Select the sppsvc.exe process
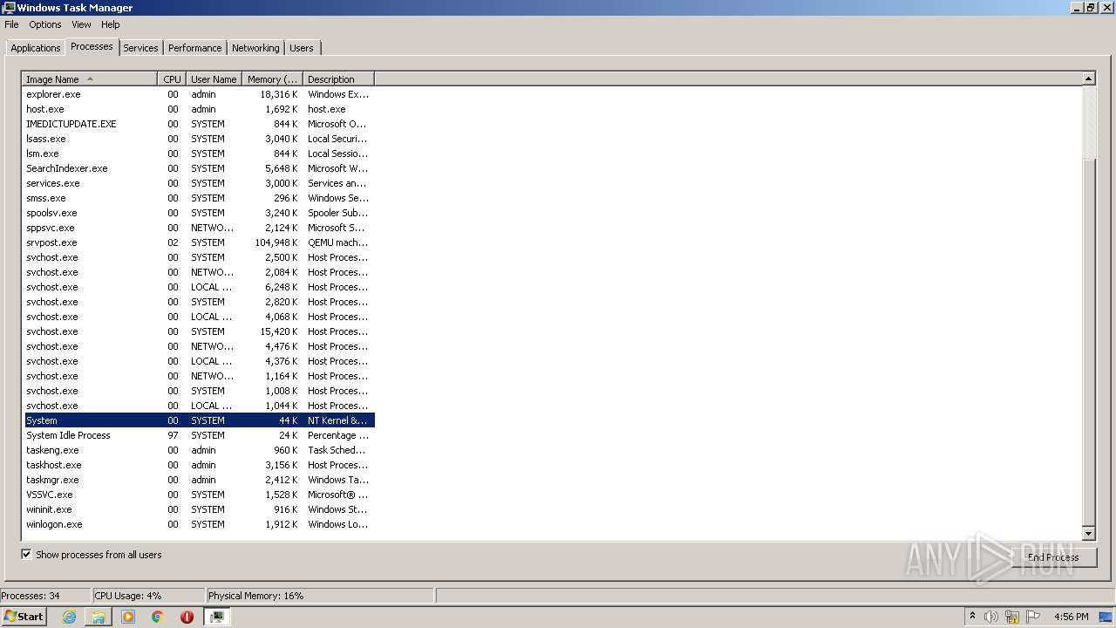This screenshot has width=1116, height=628. click(x=199, y=228)
